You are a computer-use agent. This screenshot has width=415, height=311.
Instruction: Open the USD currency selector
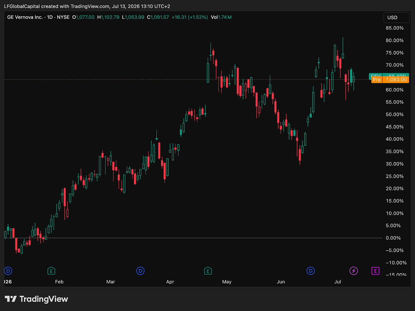396,18
